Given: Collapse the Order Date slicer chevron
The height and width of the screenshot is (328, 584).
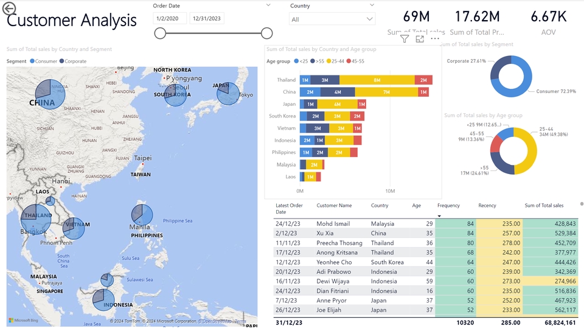Looking at the screenshot, I should click(268, 5).
